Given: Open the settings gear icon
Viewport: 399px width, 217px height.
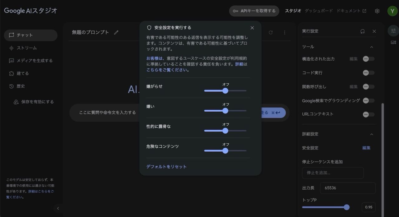Looking at the screenshot, I should click(x=377, y=11).
